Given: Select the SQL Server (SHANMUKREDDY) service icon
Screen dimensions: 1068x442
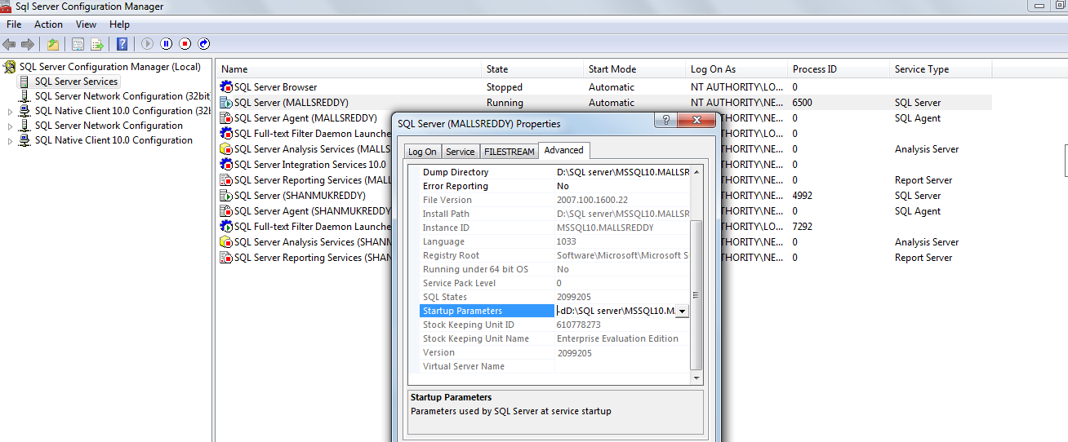Looking at the screenshot, I should coord(226,196).
